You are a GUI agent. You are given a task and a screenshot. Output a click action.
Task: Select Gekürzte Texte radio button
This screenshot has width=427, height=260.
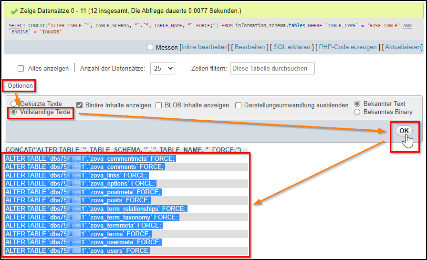pos(14,104)
